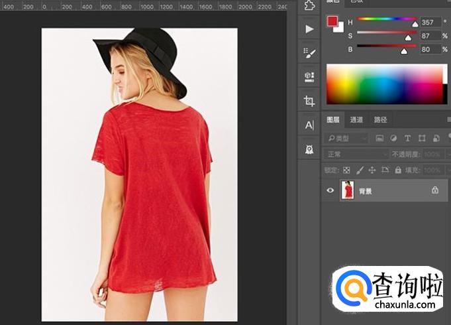Open the 类型 layer filter dropdown
This screenshot has width=451, height=325.
pyautogui.click(x=348, y=139)
